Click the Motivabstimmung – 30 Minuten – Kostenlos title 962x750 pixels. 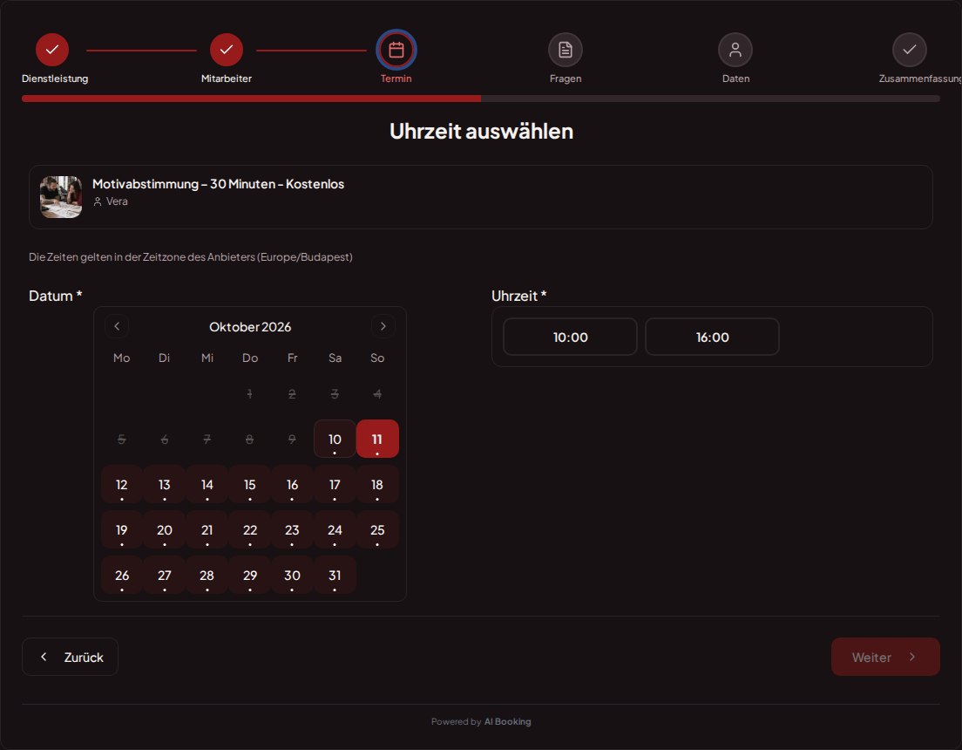(218, 184)
